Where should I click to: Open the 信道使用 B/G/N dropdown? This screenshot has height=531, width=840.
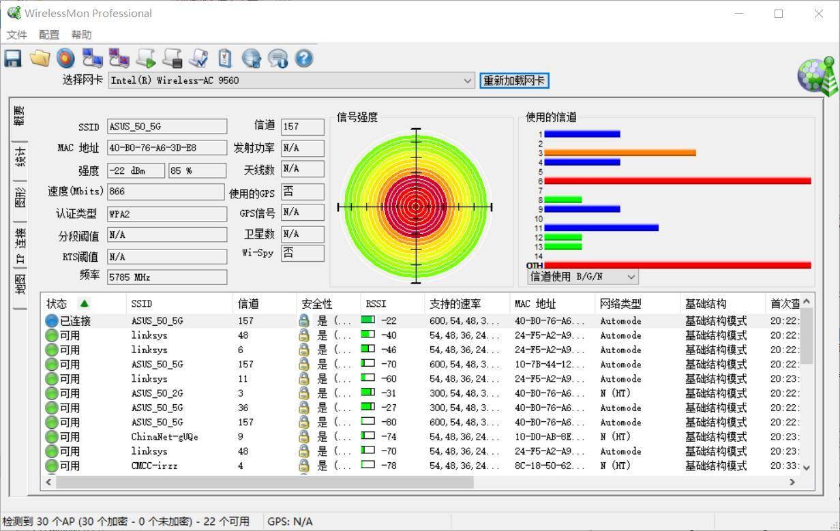[x=631, y=277]
